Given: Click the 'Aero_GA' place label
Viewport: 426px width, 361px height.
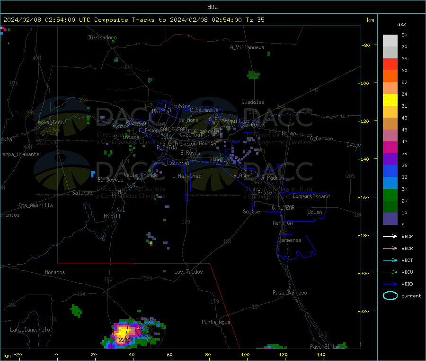Looking at the screenshot, I should coord(283,223).
